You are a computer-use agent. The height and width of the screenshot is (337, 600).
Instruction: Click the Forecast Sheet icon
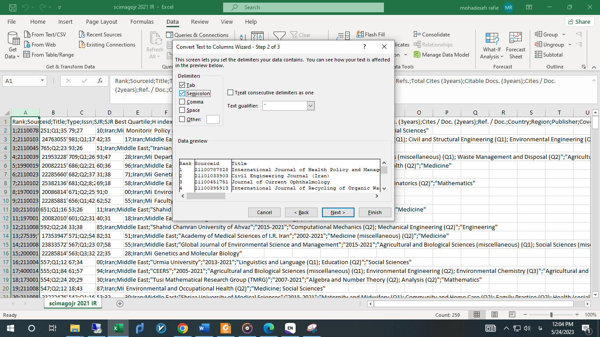pyautogui.click(x=515, y=38)
